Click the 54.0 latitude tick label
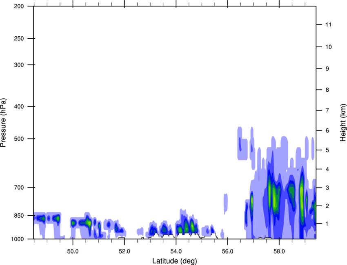 coord(176,251)
